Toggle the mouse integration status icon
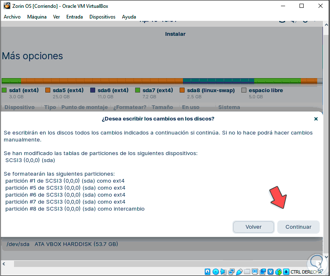The width and height of the screenshot is (330, 276). tap(279, 272)
